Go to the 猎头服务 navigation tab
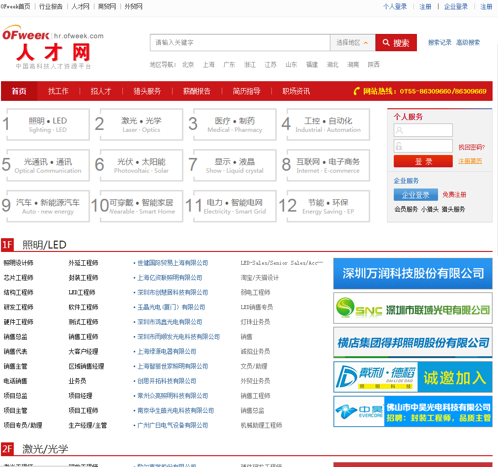Screen dimensions: 498x467 click(147, 91)
